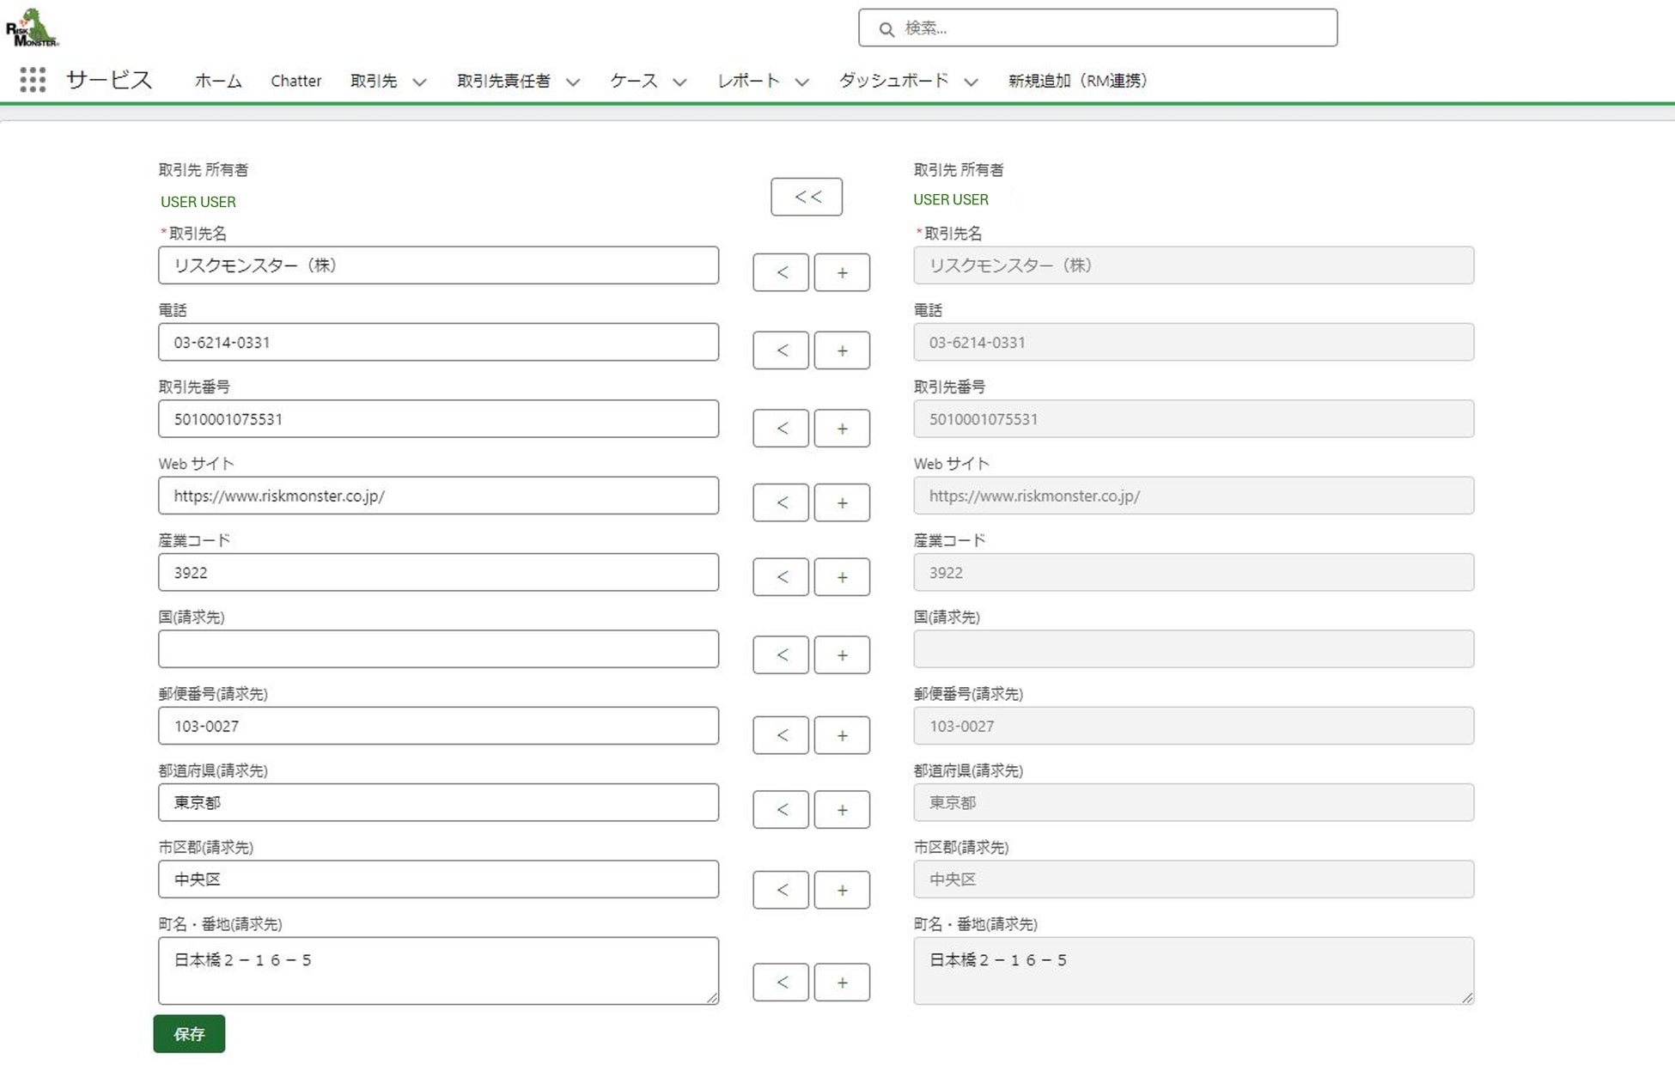The width and height of the screenshot is (1675, 1071).
Task: Expand the レポート dropdown chevron
Action: 801,82
